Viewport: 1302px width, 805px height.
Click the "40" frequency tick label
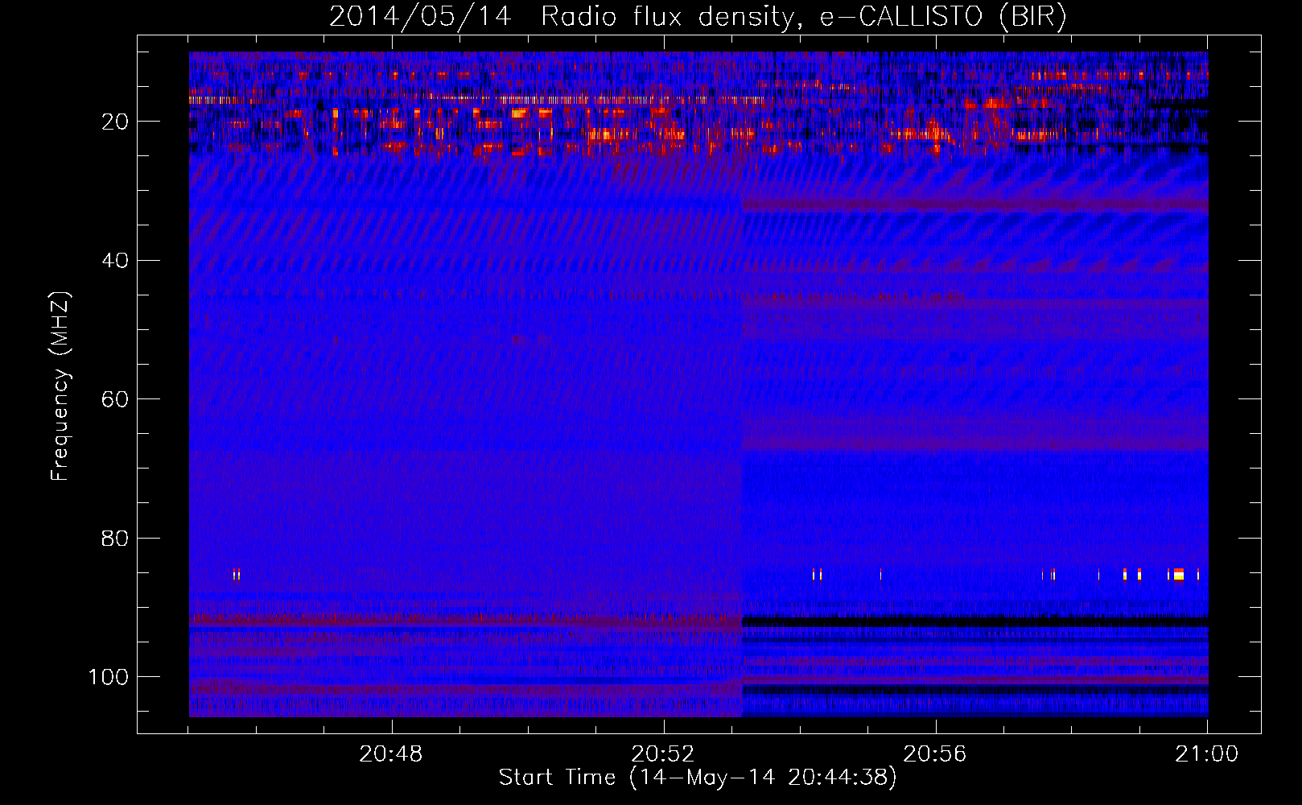click(115, 261)
